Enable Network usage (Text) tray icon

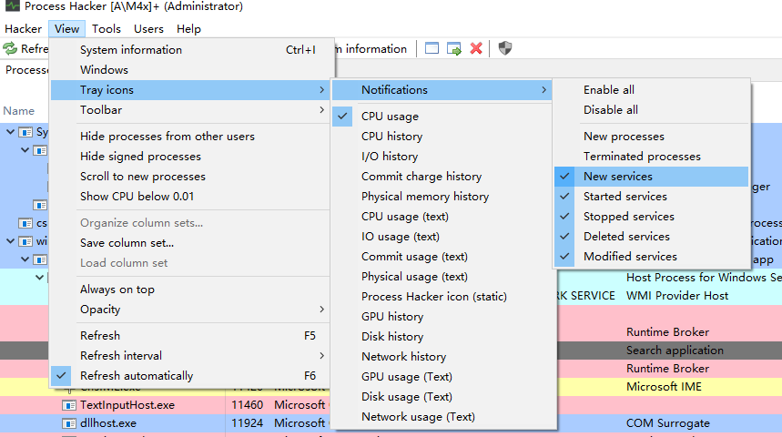pos(444,417)
